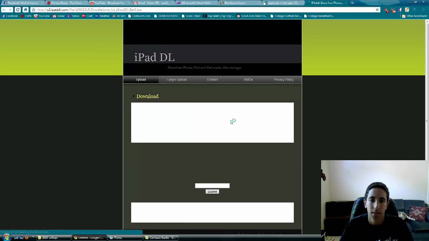Image resolution: width=429 pixels, height=241 pixels.
Task: Open the Scout.com Men's bookmark
Action: 252,16
